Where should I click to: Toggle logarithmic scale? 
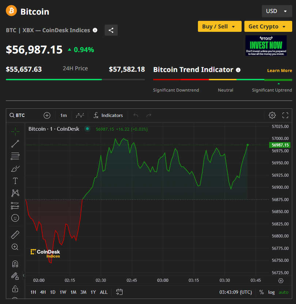click(x=271, y=292)
